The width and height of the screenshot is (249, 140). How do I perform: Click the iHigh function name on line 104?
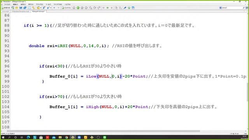point(93,107)
